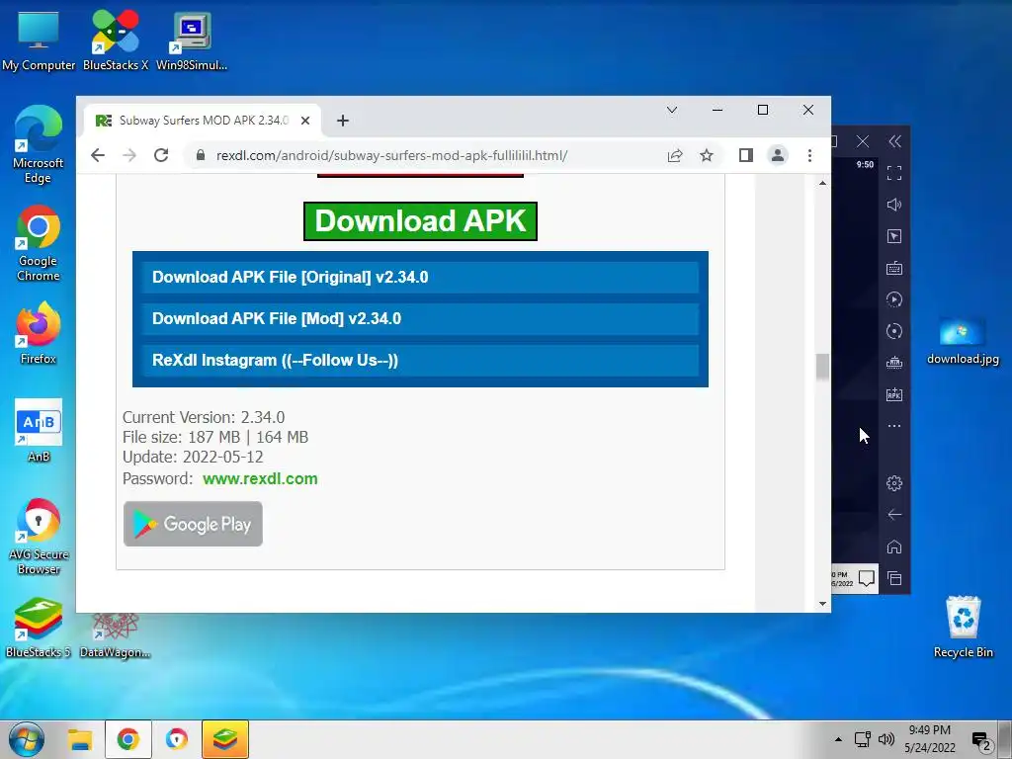
Task: Open ReXdl Instagram Follow Us link
Action: (x=420, y=360)
